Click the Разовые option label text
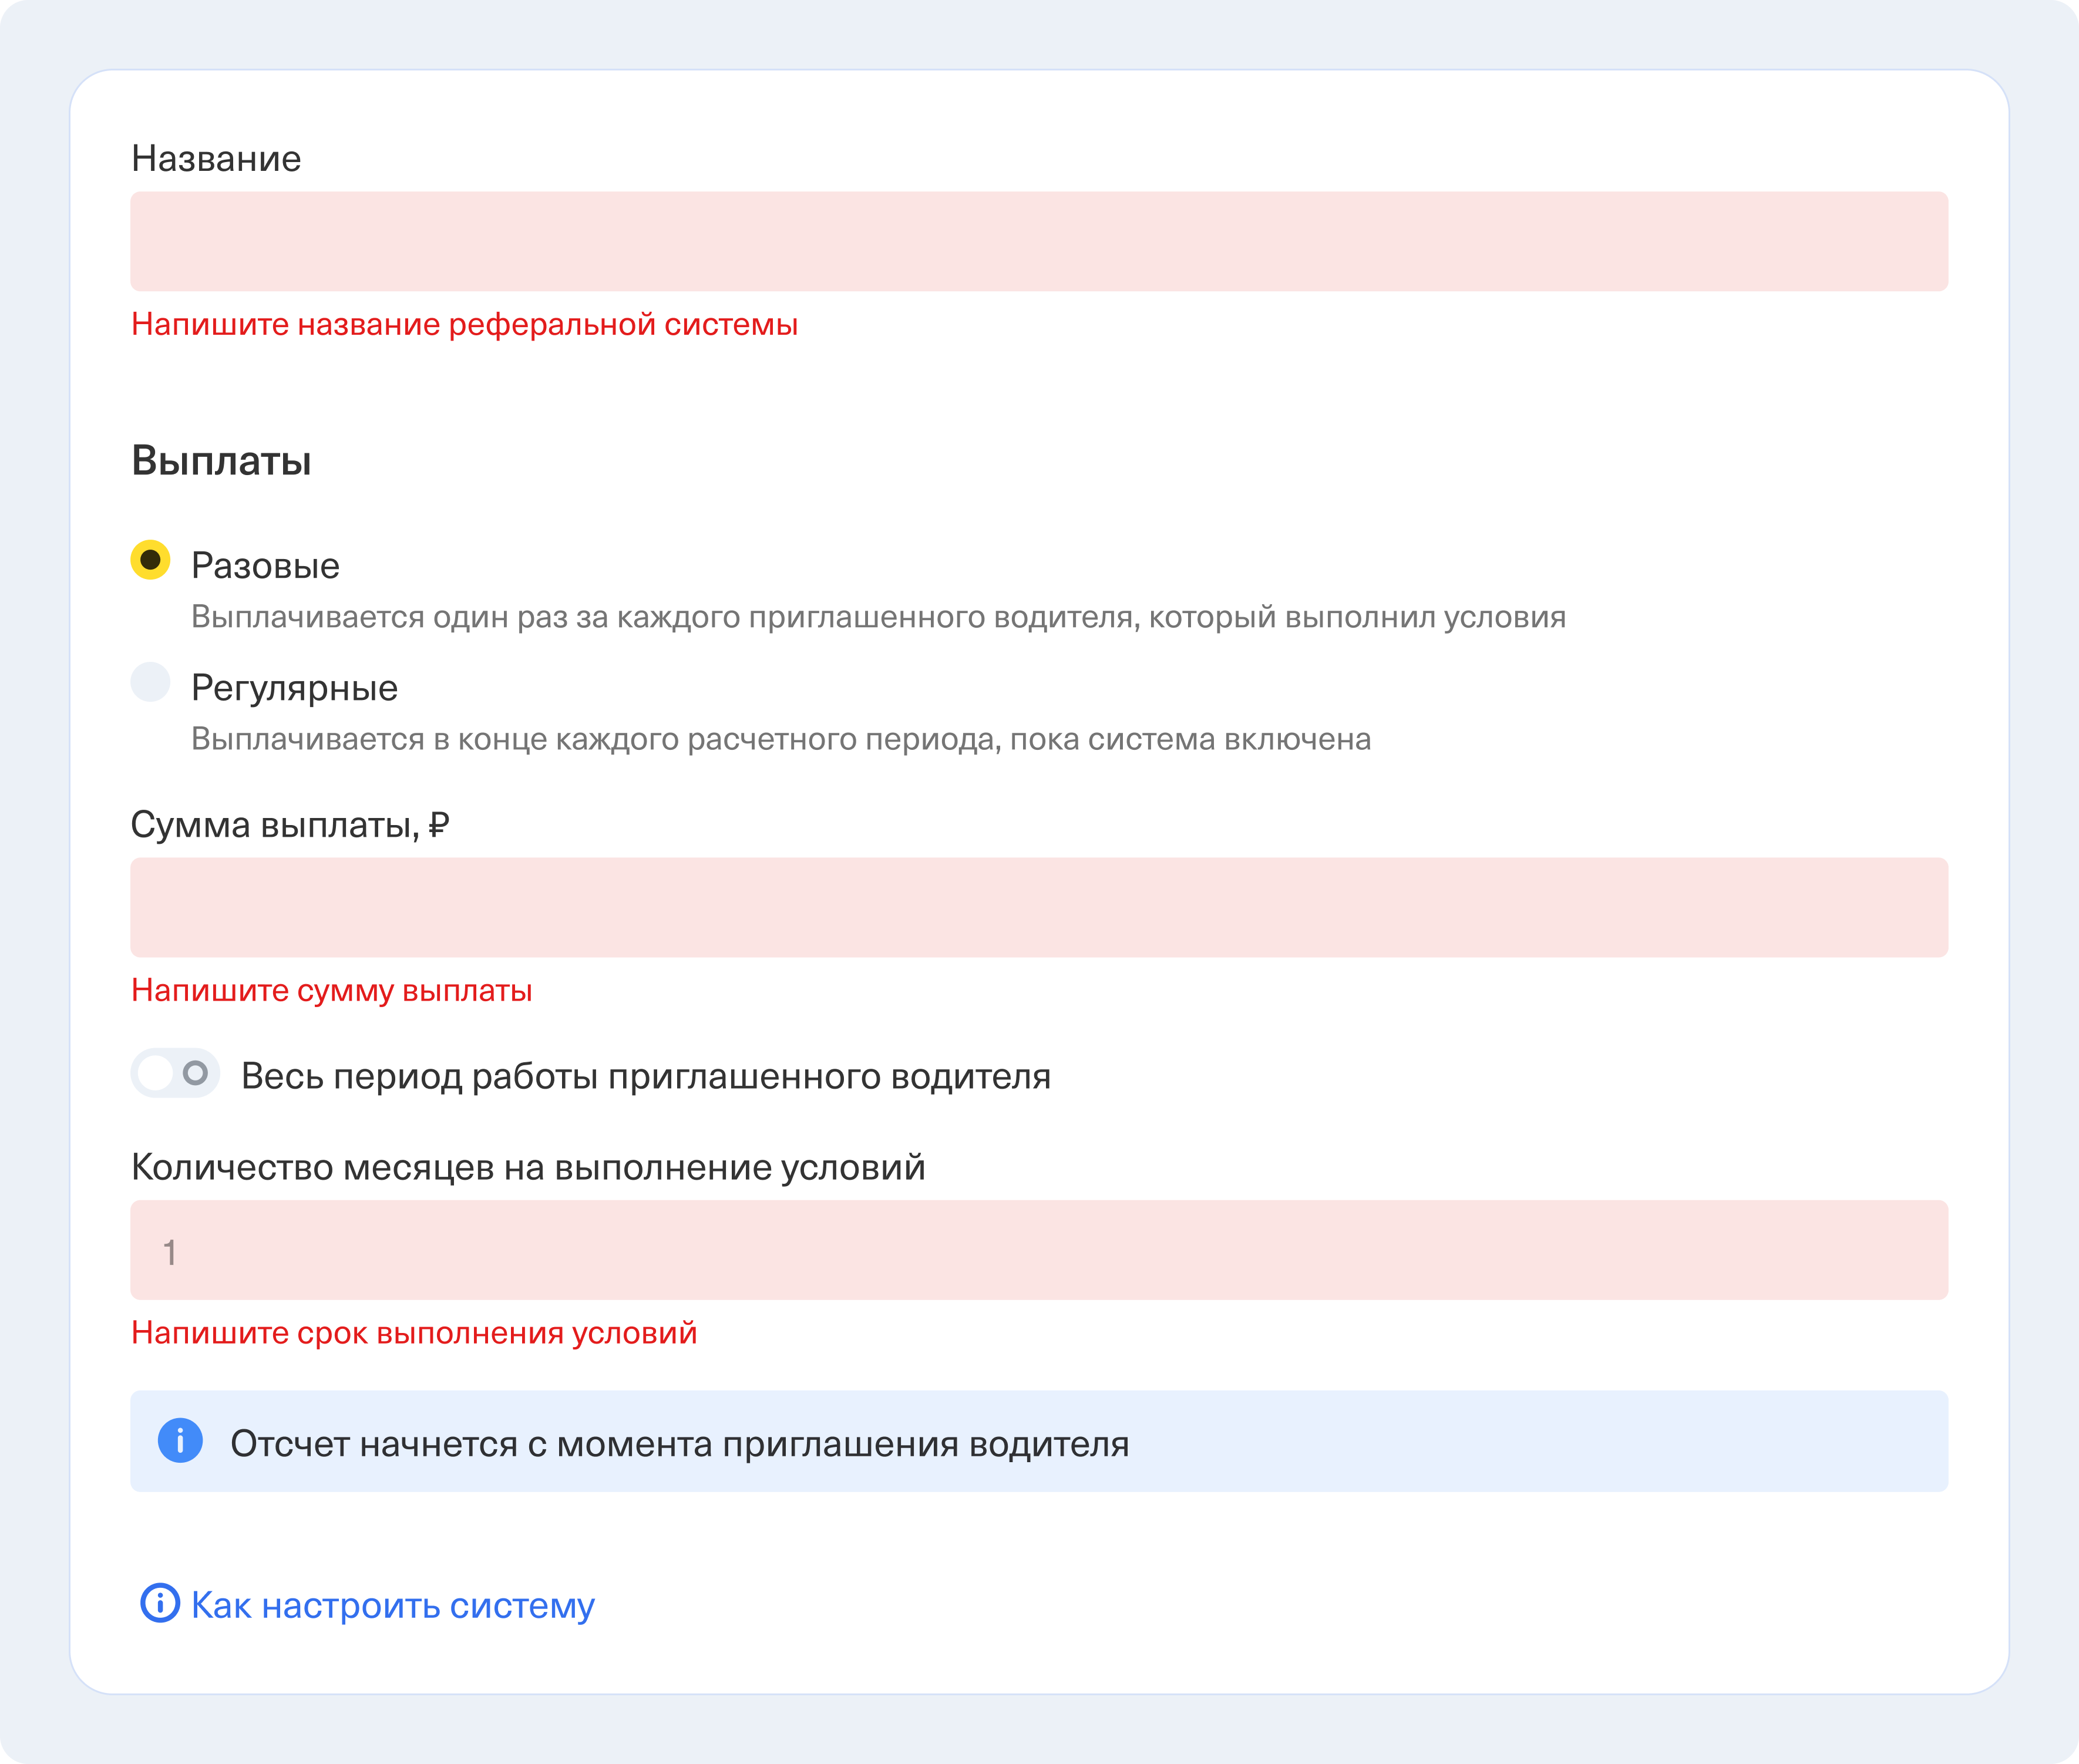Viewport: 2079px width, 1764px height. (265, 566)
